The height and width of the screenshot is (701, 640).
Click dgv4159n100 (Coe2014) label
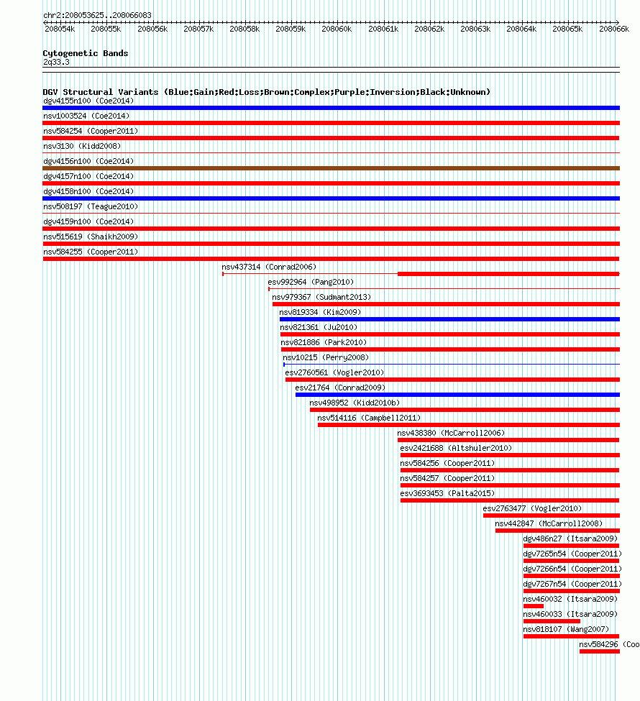click(x=88, y=221)
